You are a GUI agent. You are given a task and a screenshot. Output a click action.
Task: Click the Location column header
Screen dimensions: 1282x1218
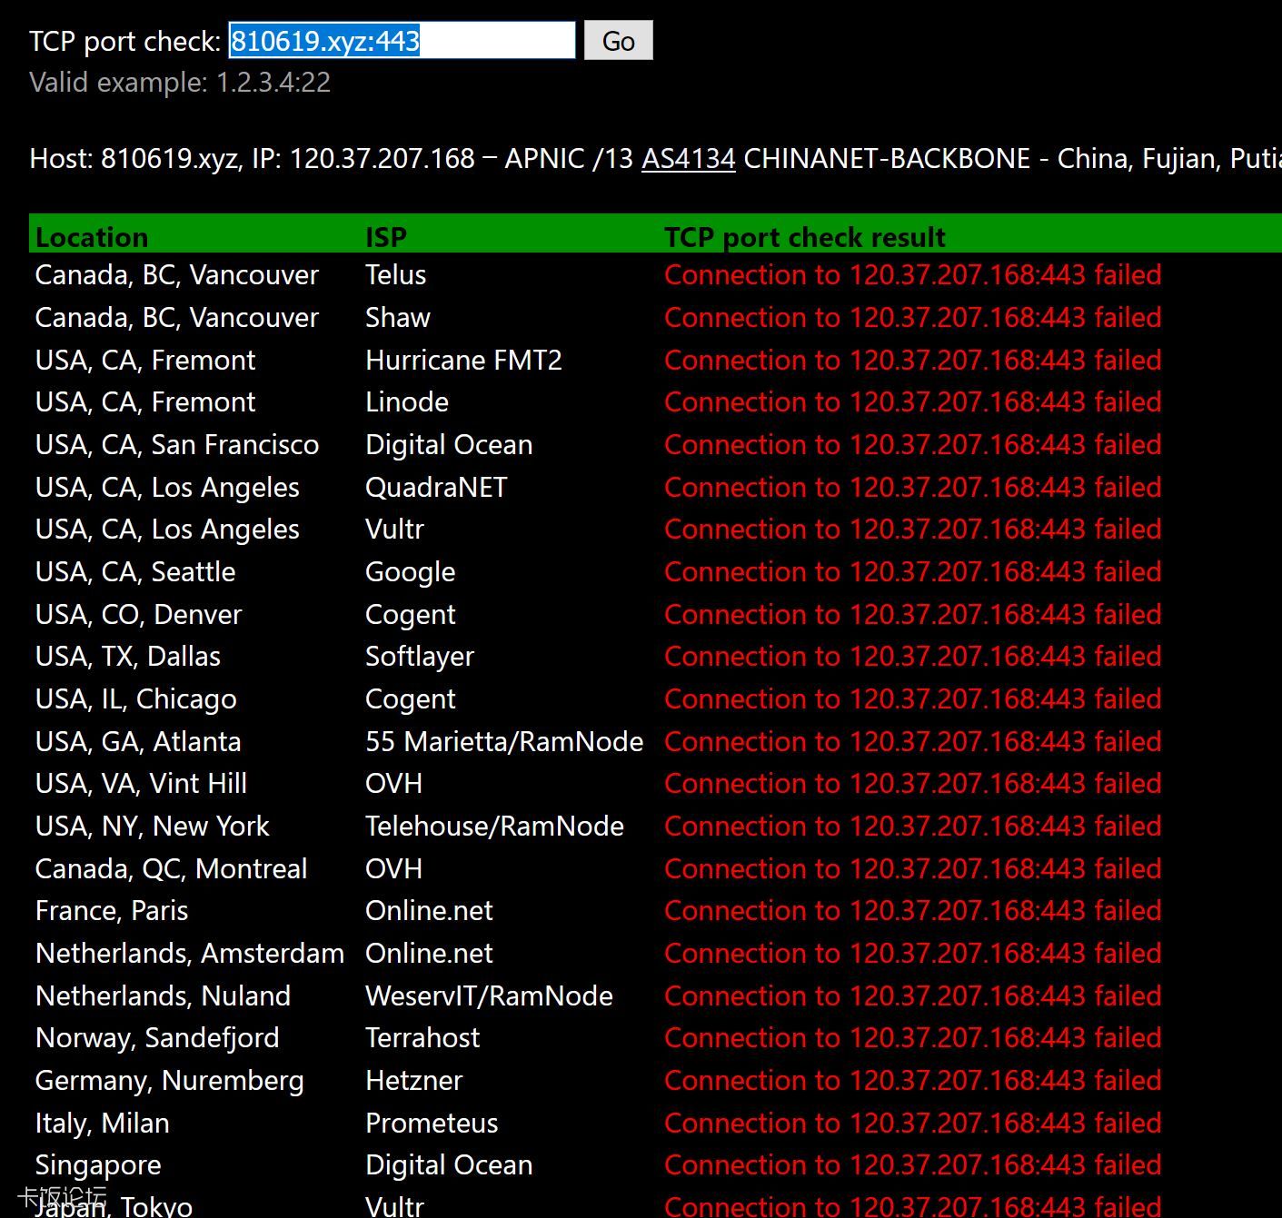[92, 237]
